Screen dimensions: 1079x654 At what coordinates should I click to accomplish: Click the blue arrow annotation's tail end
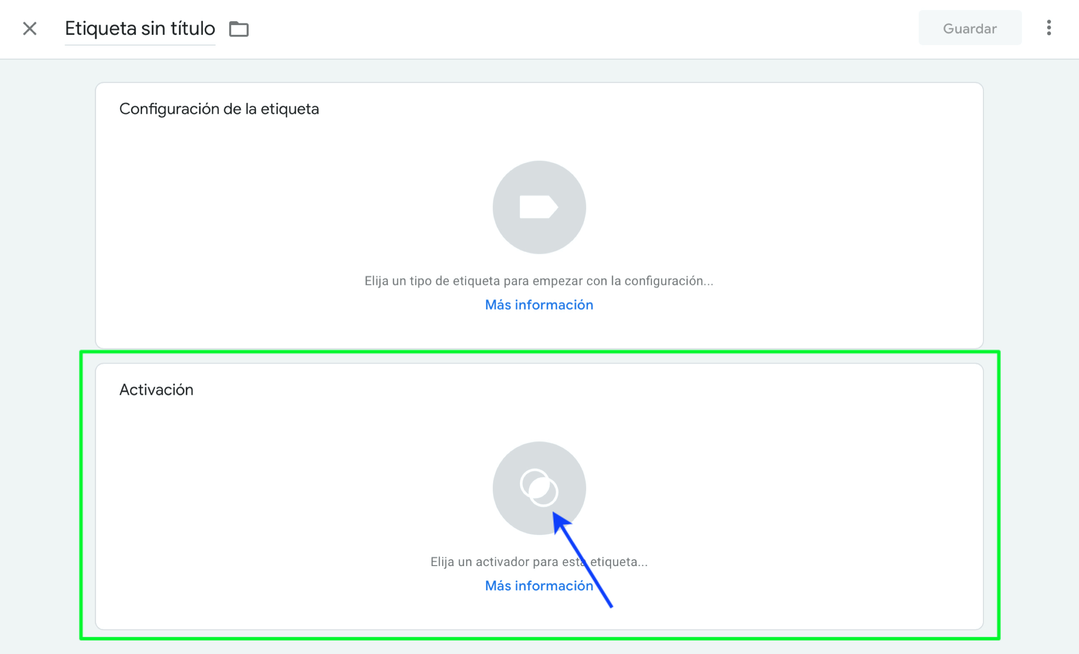[610, 606]
